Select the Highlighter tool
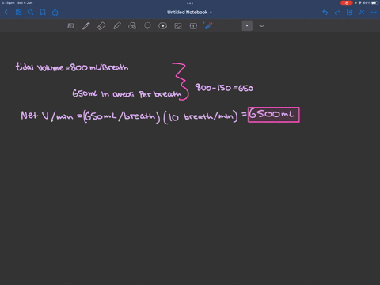 pos(117,26)
